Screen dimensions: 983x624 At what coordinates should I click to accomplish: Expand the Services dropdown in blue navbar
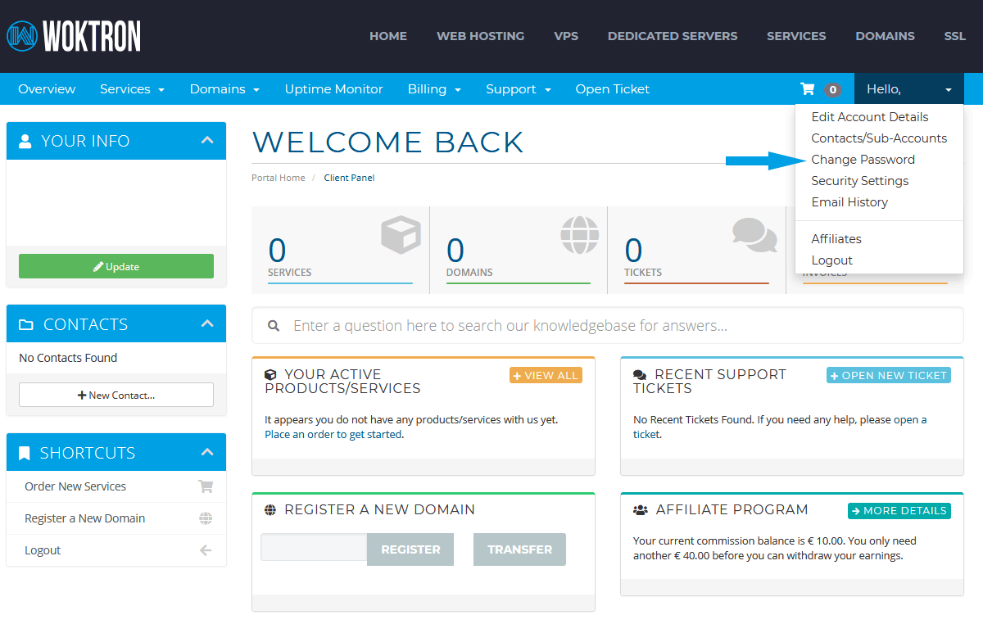(x=132, y=89)
